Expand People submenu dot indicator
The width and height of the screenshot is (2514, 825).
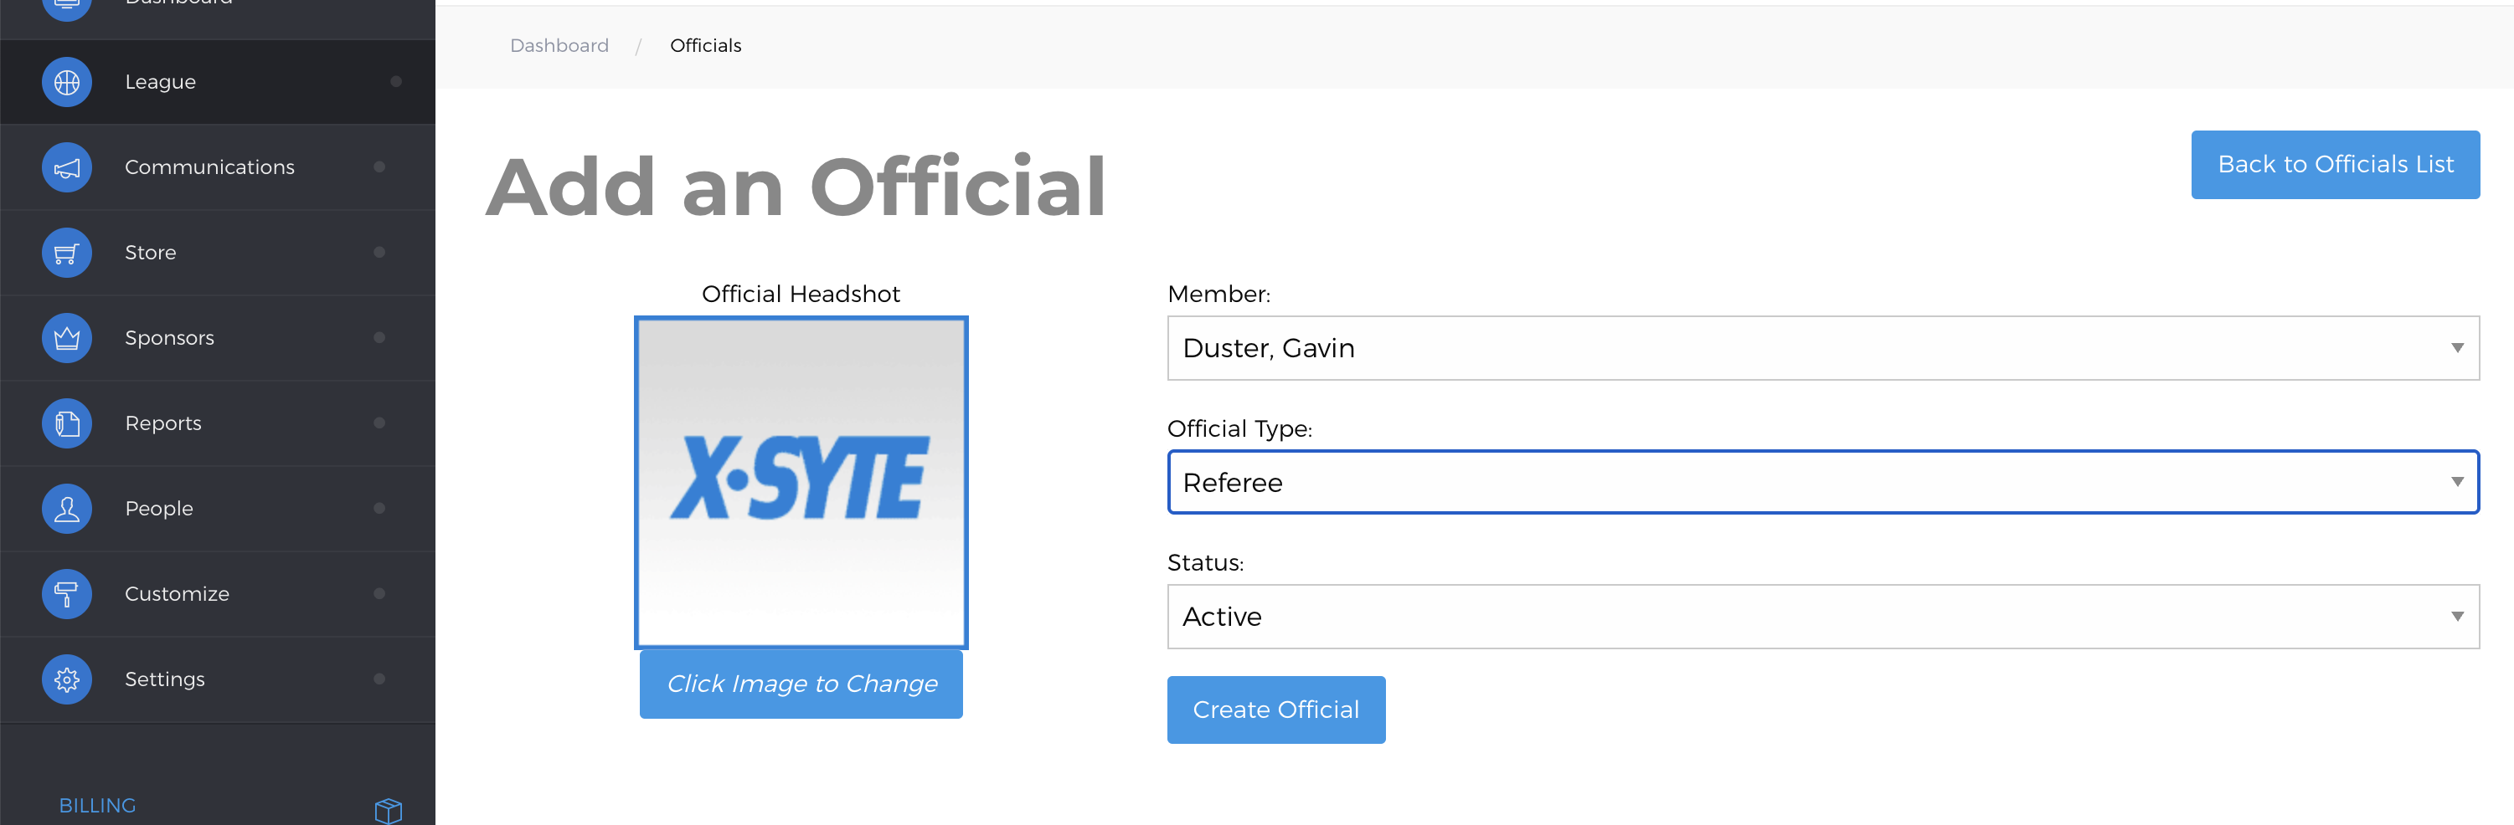pyautogui.click(x=379, y=508)
